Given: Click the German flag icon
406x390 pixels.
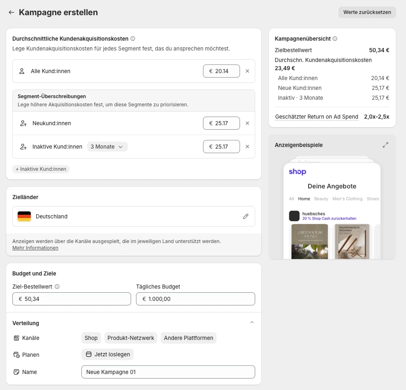Looking at the screenshot, I should click(x=24, y=216).
